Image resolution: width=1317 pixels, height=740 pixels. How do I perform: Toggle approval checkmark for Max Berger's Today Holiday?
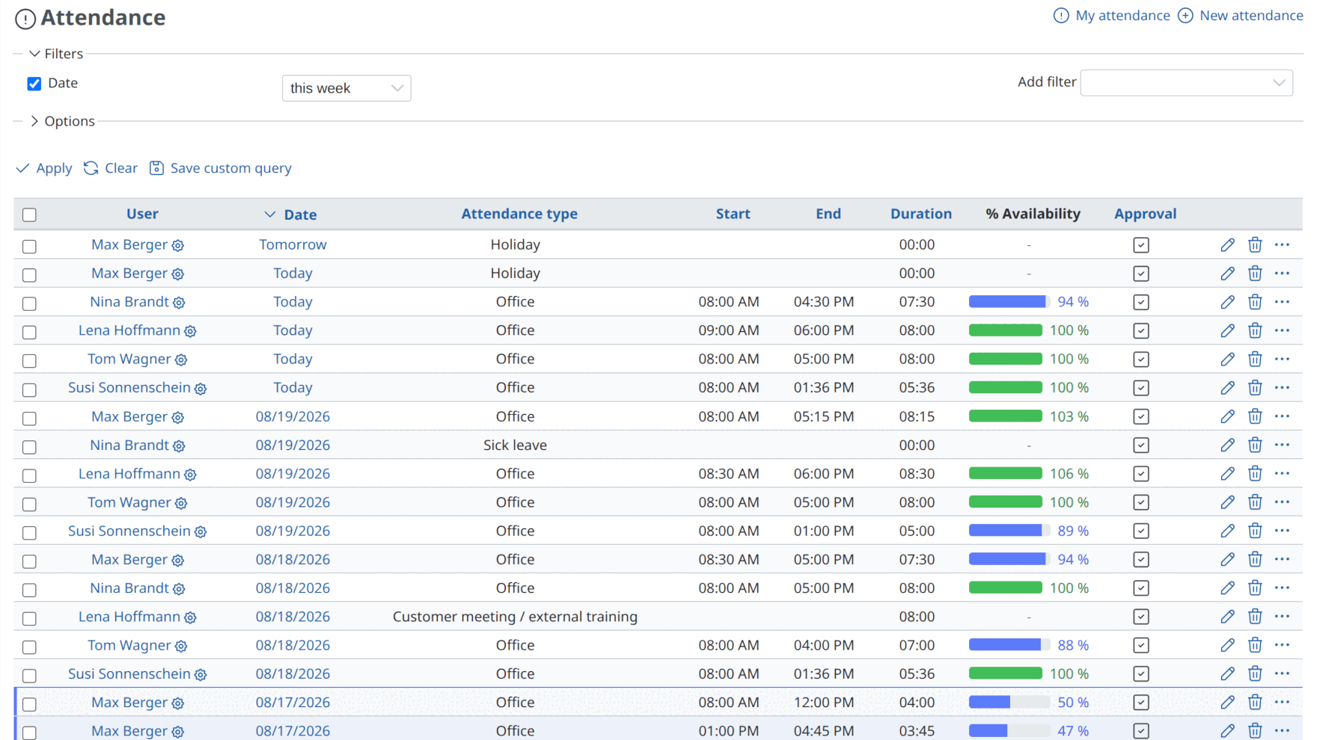click(x=1141, y=274)
